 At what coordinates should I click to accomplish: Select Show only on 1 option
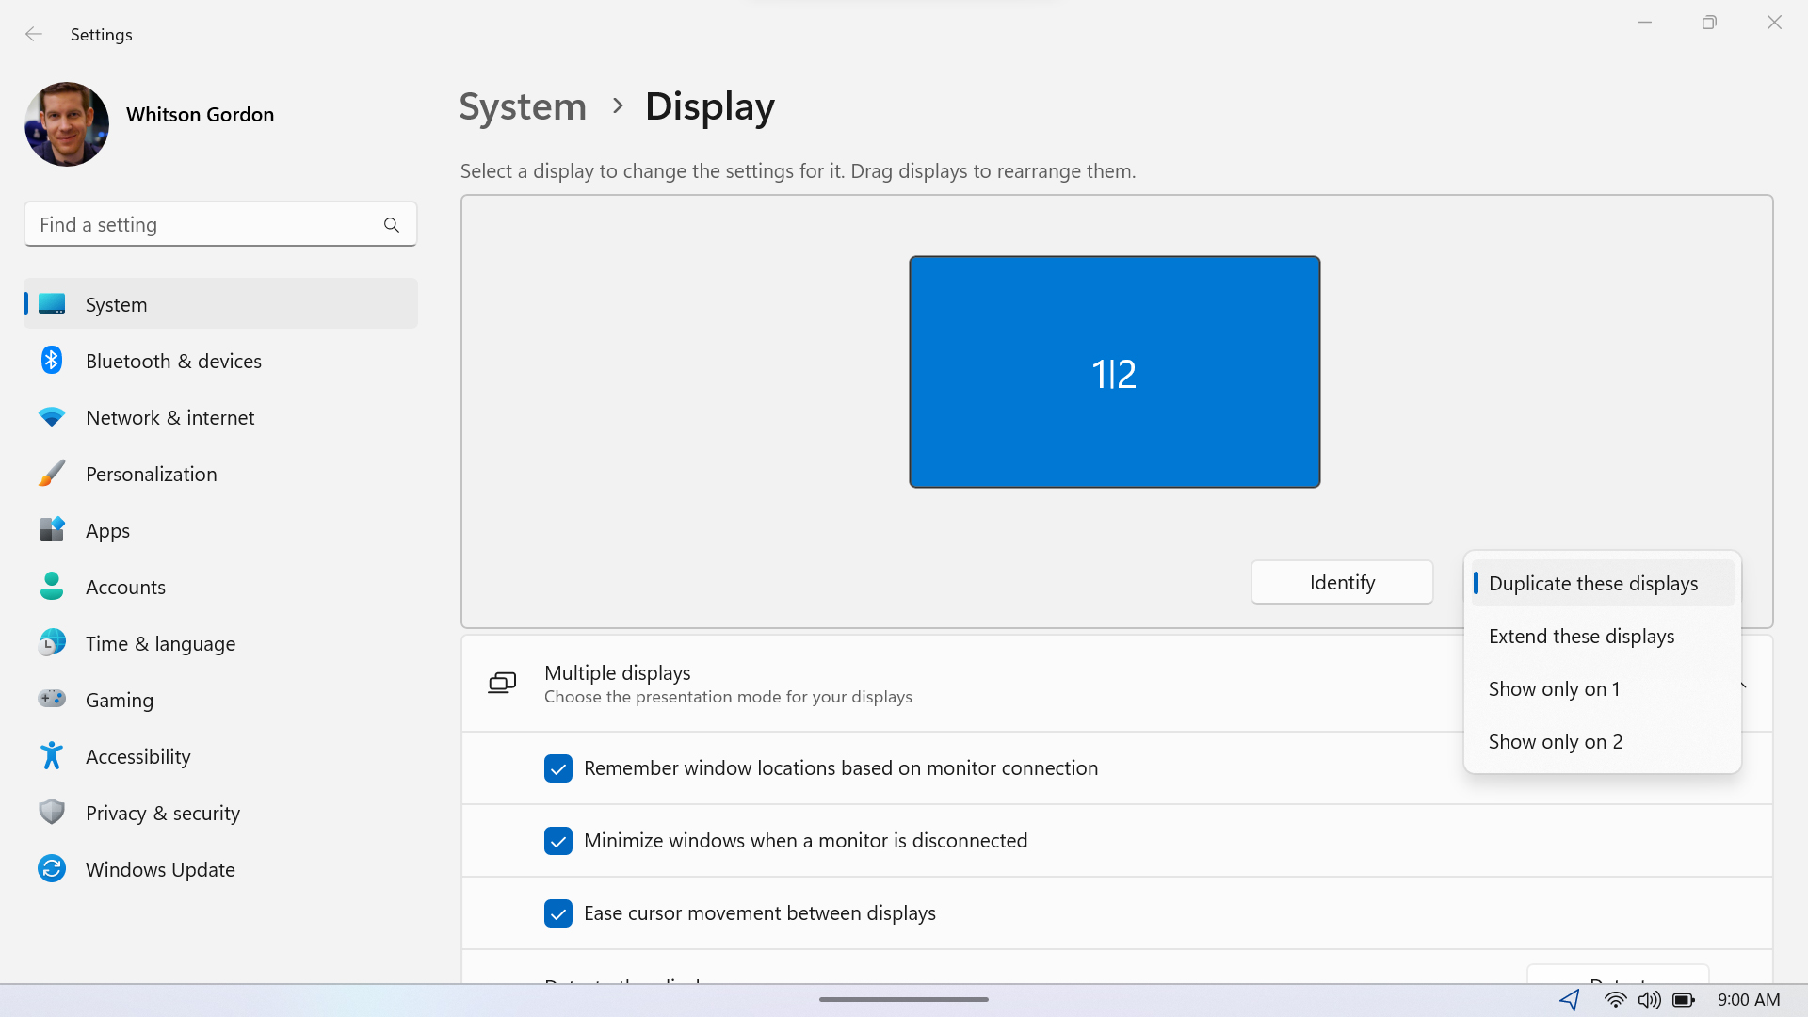pos(1554,688)
